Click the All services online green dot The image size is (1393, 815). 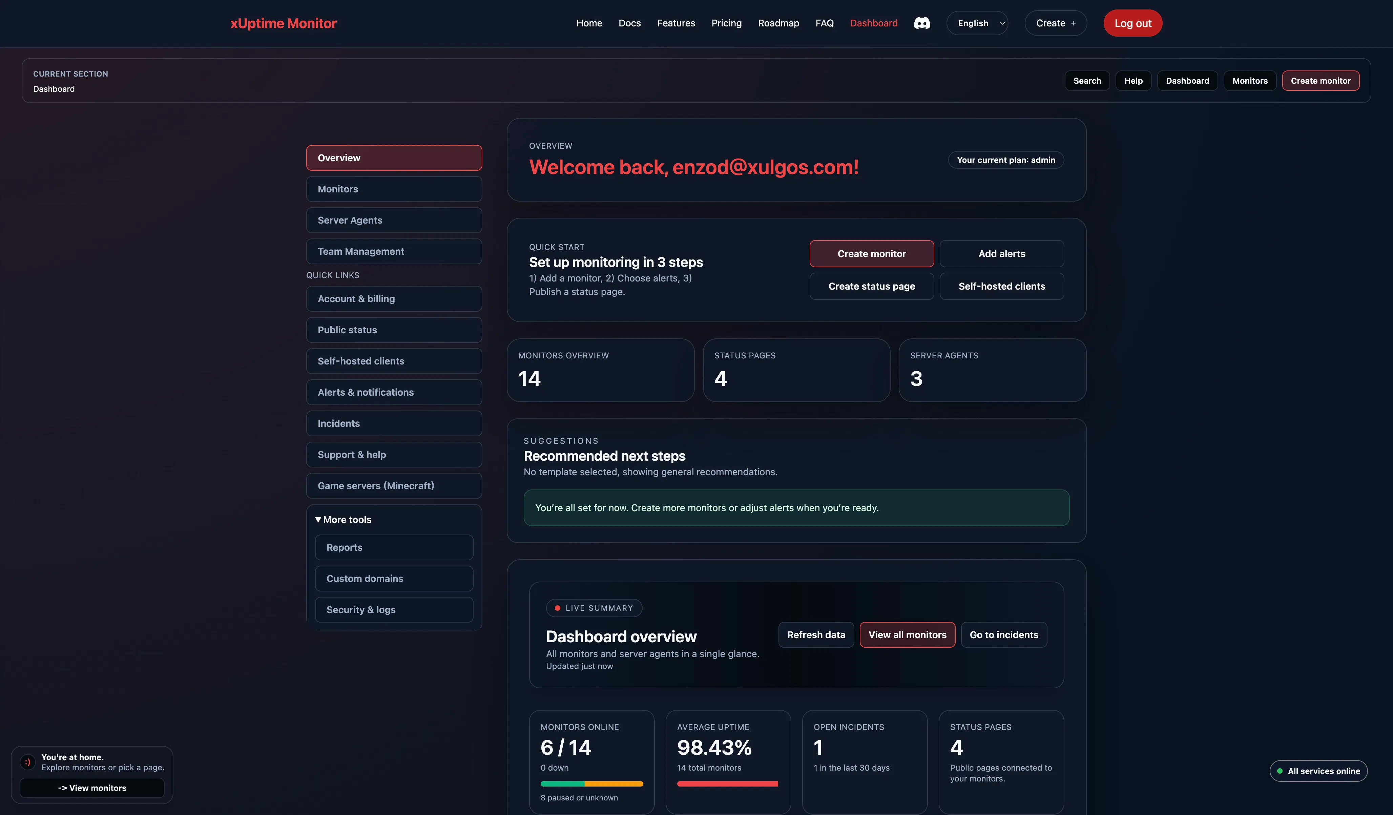(x=1280, y=771)
